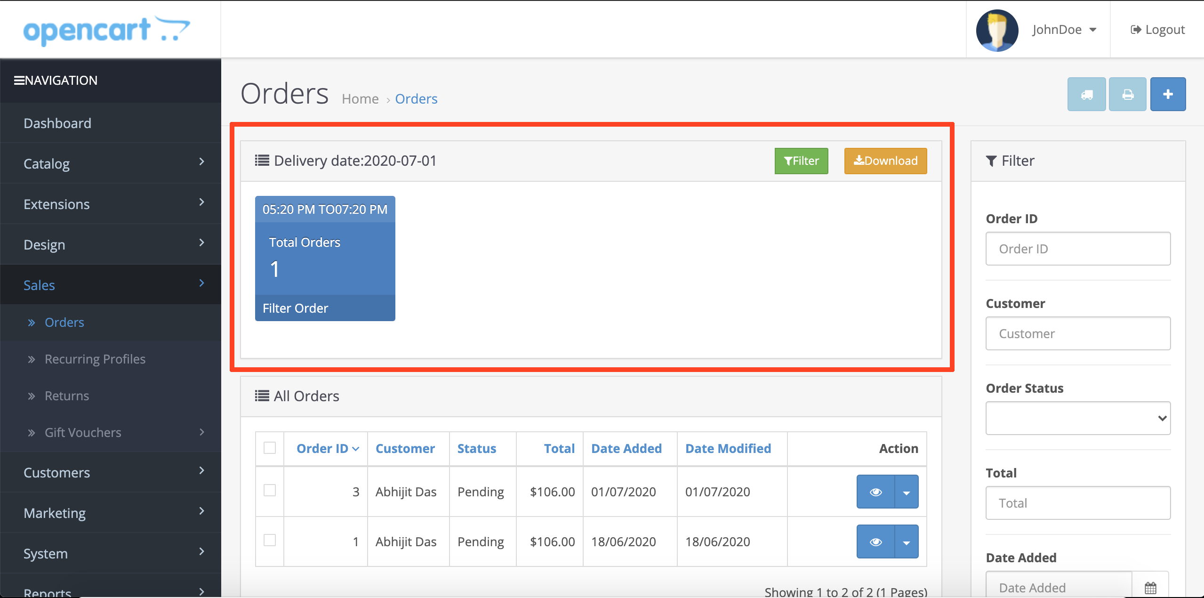Collapse the Sales menu
The image size is (1204, 598).
111,285
